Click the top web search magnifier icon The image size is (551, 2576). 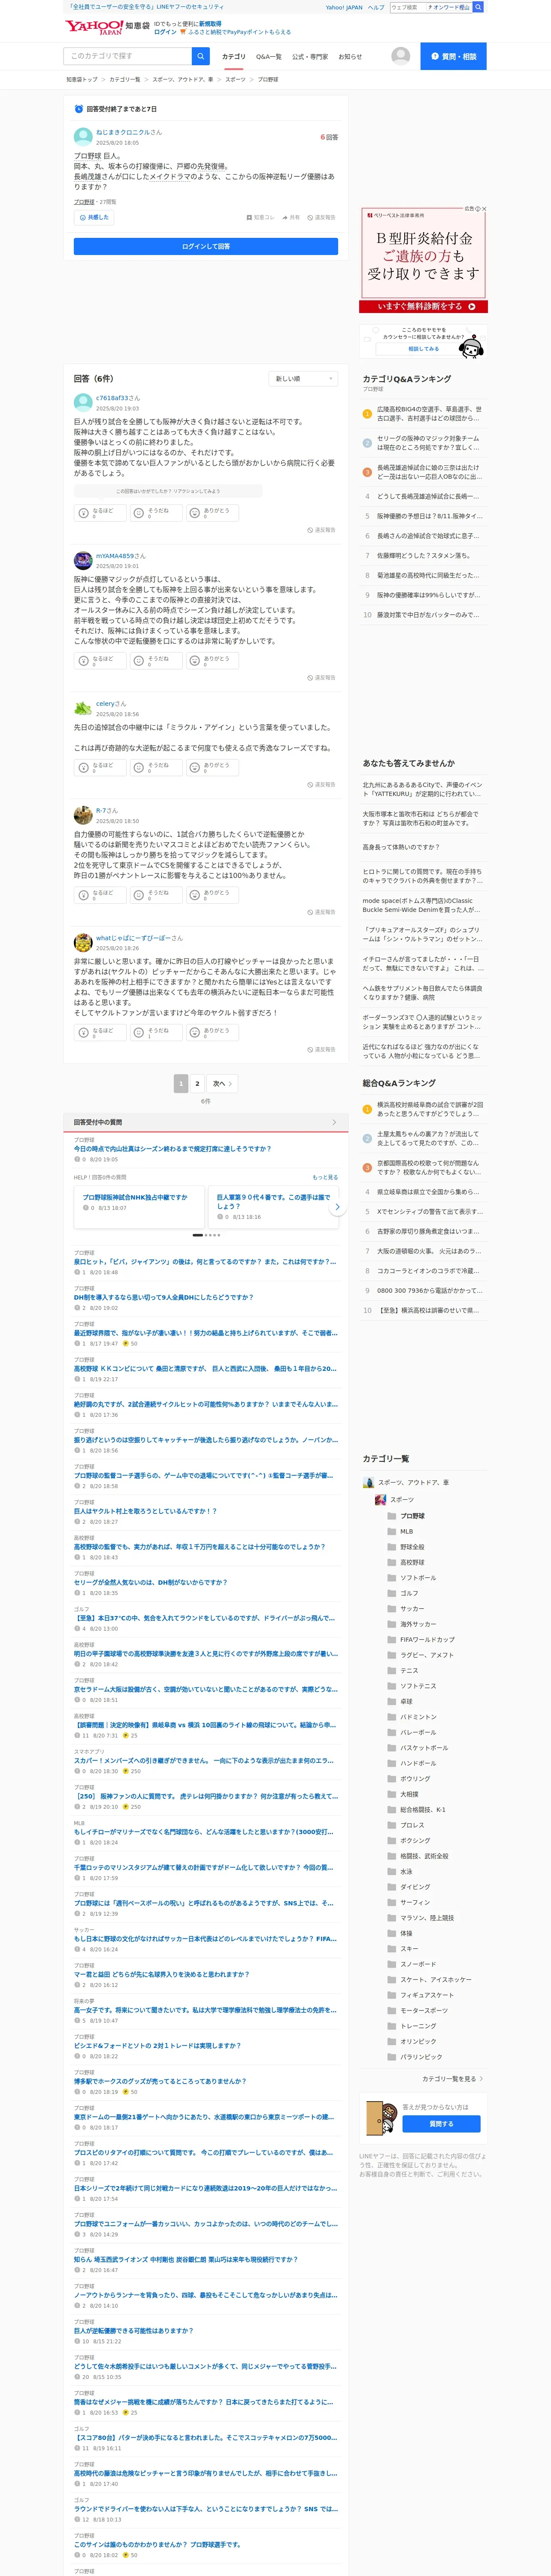tap(478, 7)
